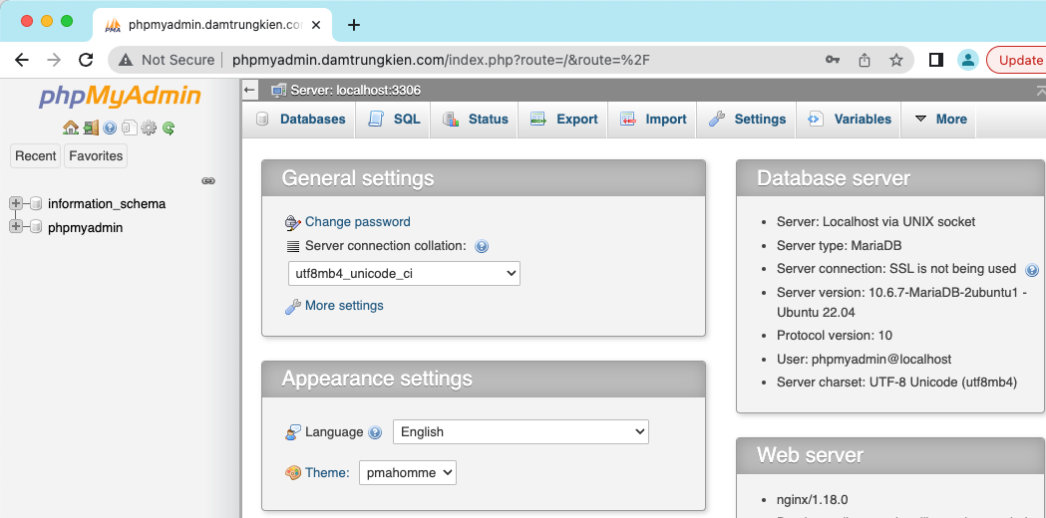
Task: Click the text 'Protocol version: 10'
Action: coord(834,336)
